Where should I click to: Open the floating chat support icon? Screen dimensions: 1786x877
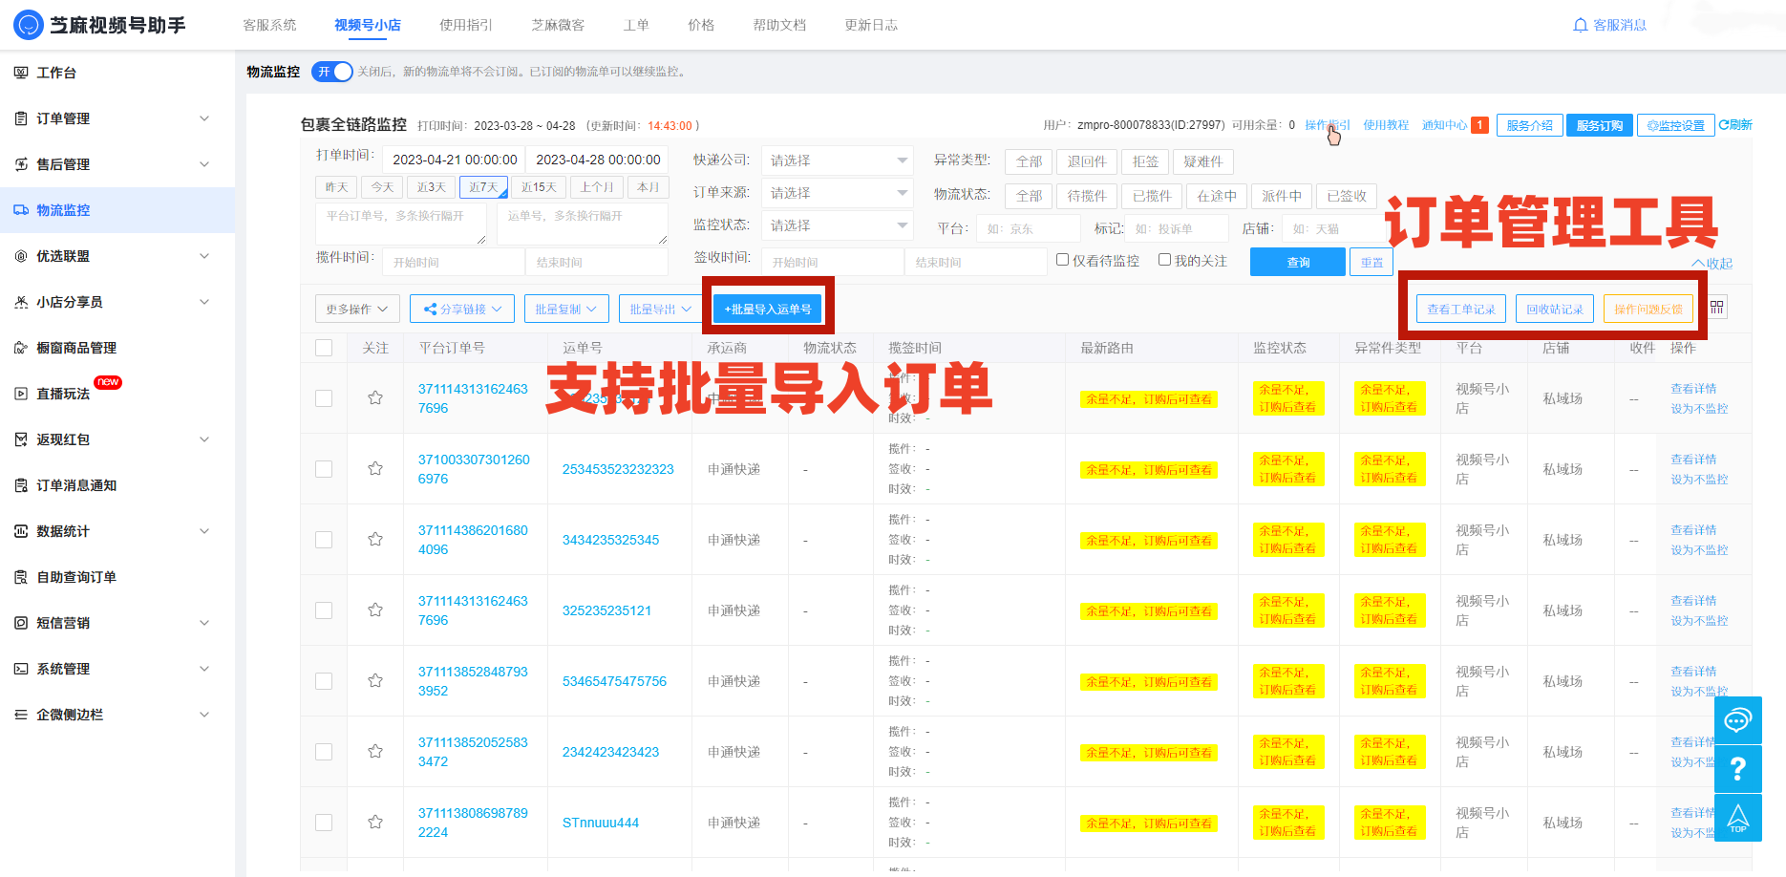tap(1738, 720)
